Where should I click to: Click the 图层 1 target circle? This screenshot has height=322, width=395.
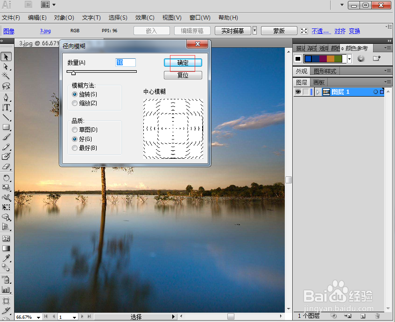click(x=375, y=92)
